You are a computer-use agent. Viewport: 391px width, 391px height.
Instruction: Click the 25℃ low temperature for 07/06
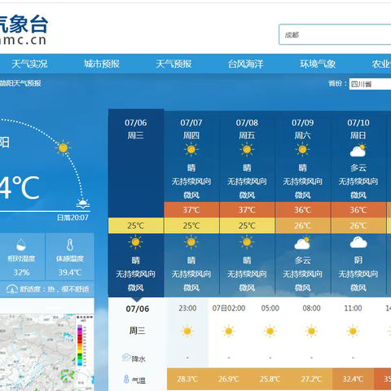pyautogui.click(x=136, y=226)
